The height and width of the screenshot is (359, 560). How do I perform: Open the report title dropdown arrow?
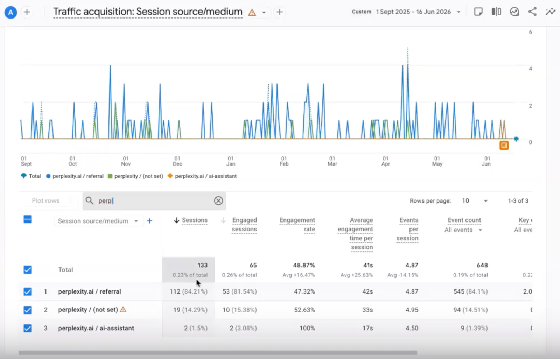coord(264,13)
